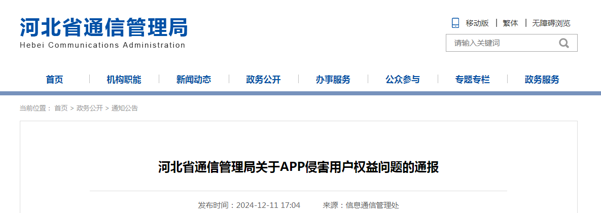Screen dimensions: 601x213
Task: Click 首页 in the breadcrumb
Action: click(61, 108)
